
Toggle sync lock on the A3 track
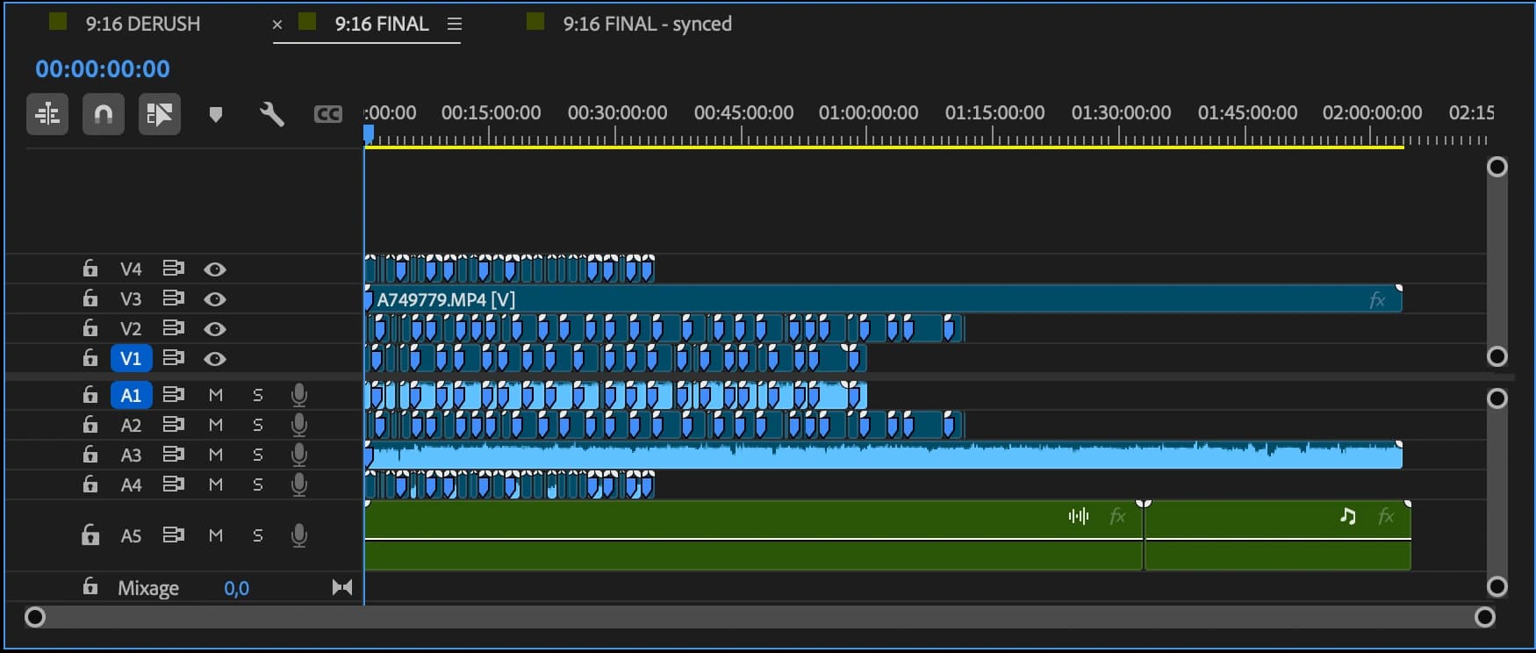[x=174, y=455]
